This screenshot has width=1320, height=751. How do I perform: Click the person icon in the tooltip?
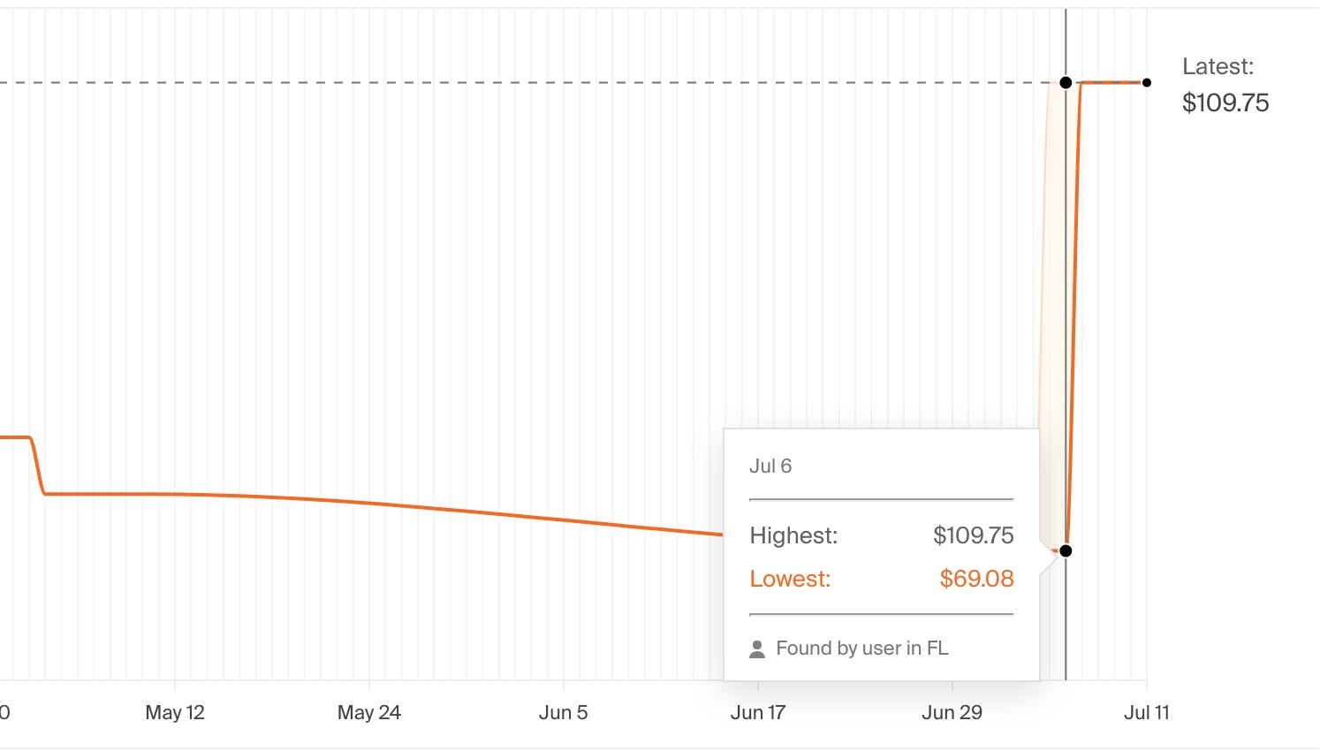tap(757, 649)
